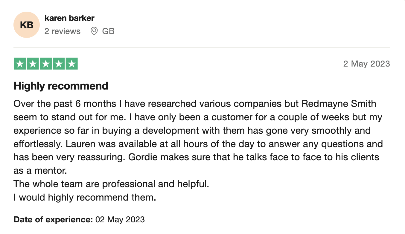Image resolution: width=405 pixels, height=234 pixels.
Task: Click the third green rating star
Action: point(46,64)
